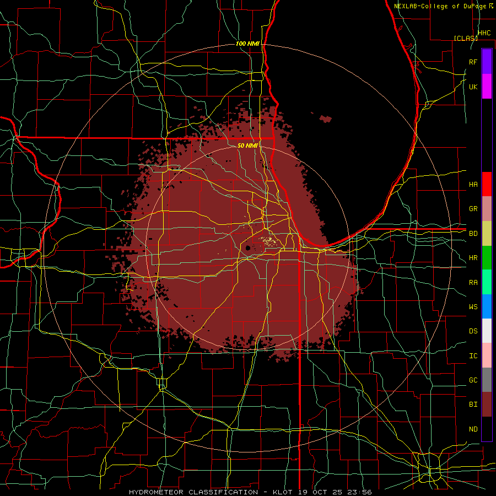Click the RF purple color swatch

click(487, 62)
